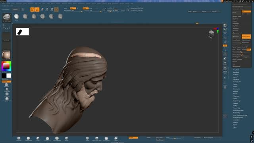Toggle the Rgb channel button
254x143 pixels.
[73, 8]
